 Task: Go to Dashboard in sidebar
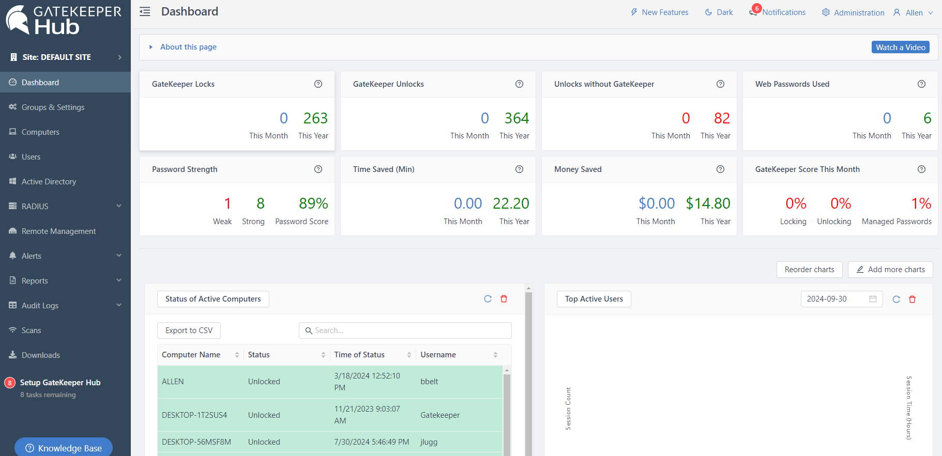[x=65, y=82]
